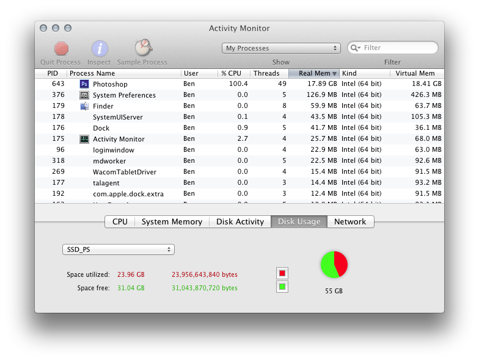This screenshot has width=479, height=361.
Task: Open the Network tab
Action: tap(350, 222)
